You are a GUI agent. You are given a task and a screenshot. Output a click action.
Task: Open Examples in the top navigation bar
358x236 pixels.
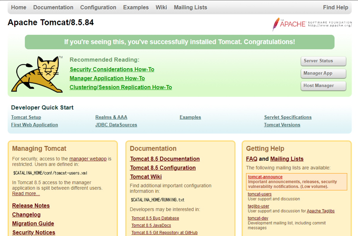pyautogui.click(x=136, y=7)
